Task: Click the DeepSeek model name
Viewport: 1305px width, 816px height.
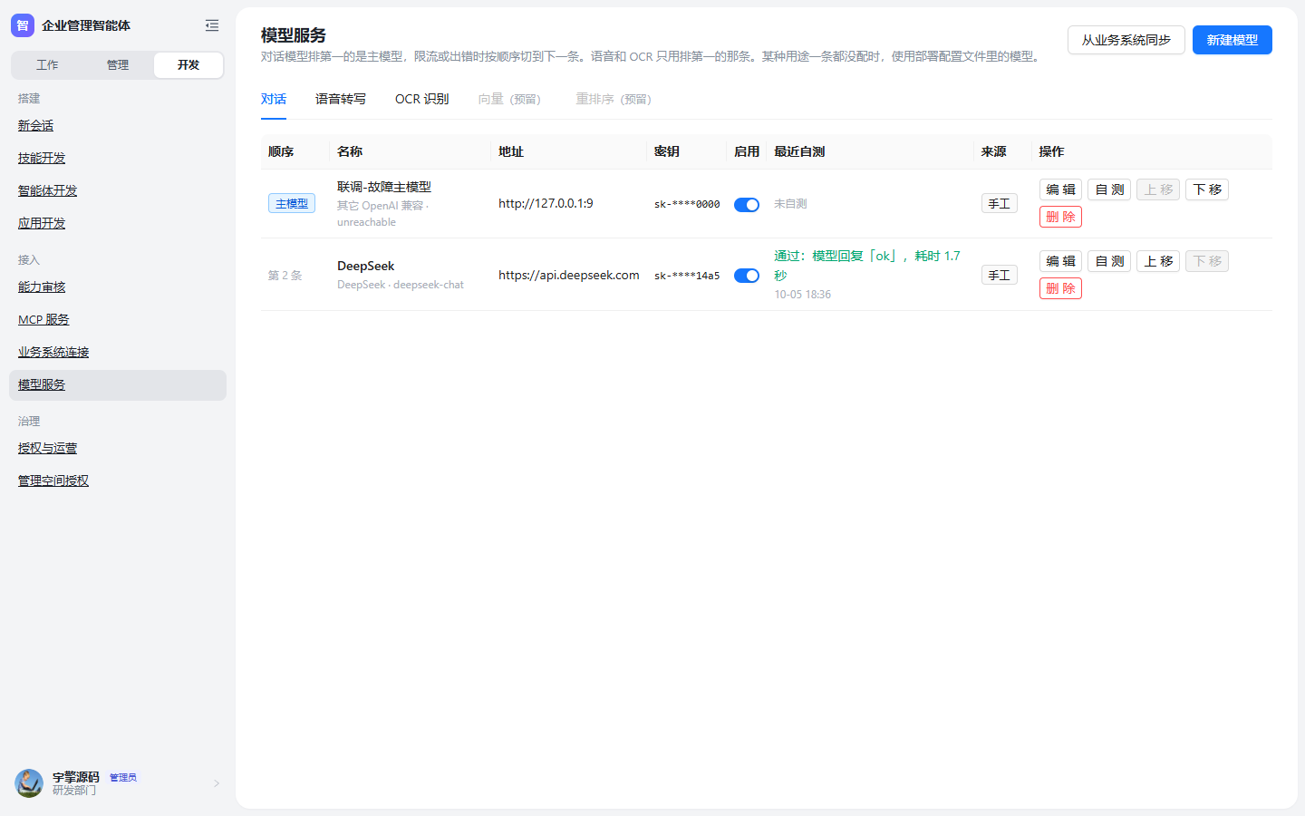Action: (x=366, y=266)
